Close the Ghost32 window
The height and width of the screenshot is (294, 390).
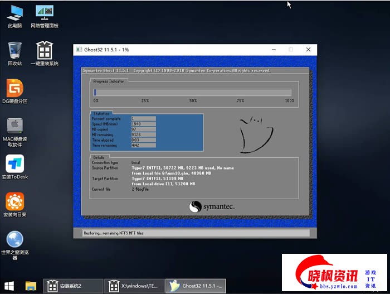[x=308, y=50]
